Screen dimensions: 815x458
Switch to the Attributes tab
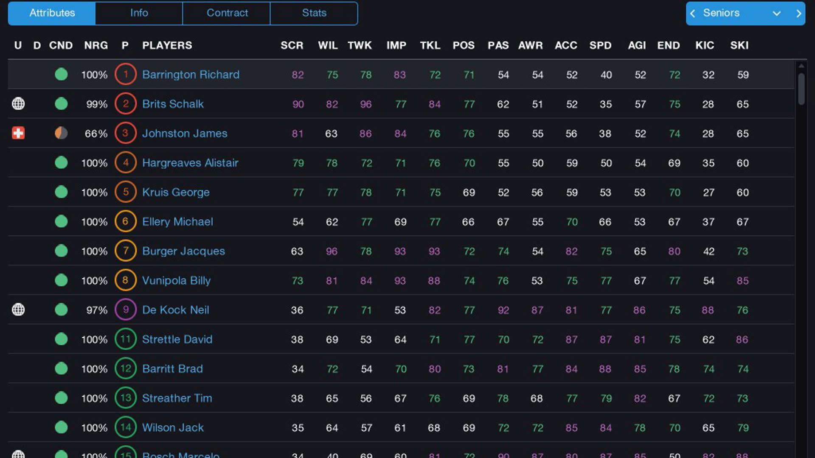(x=52, y=13)
